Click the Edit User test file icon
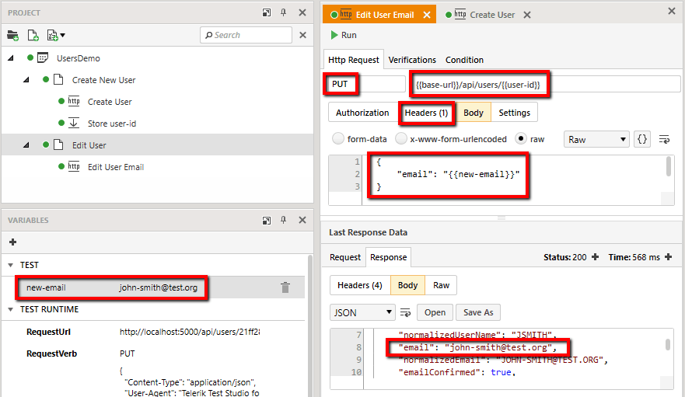 coord(58,145)
